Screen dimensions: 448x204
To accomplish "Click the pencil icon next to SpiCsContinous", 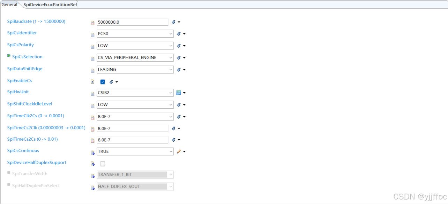I will click(x=179, y=151).
